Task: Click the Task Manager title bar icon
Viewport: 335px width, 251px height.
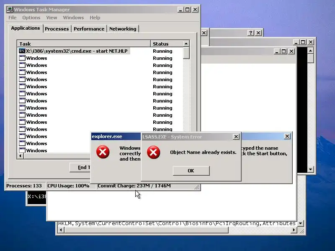Action: tap(10, 10)
